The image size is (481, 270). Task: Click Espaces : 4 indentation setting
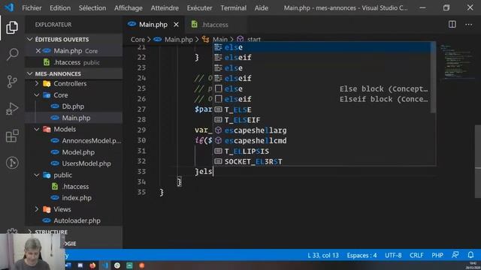362,255
